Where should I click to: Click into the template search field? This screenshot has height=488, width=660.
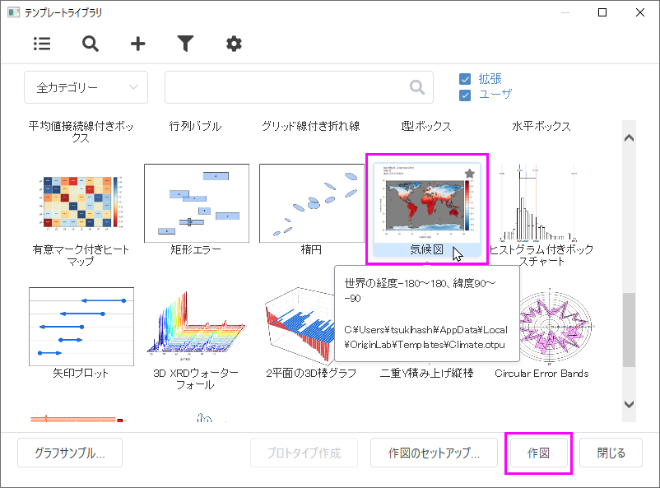tap(299, 87)
